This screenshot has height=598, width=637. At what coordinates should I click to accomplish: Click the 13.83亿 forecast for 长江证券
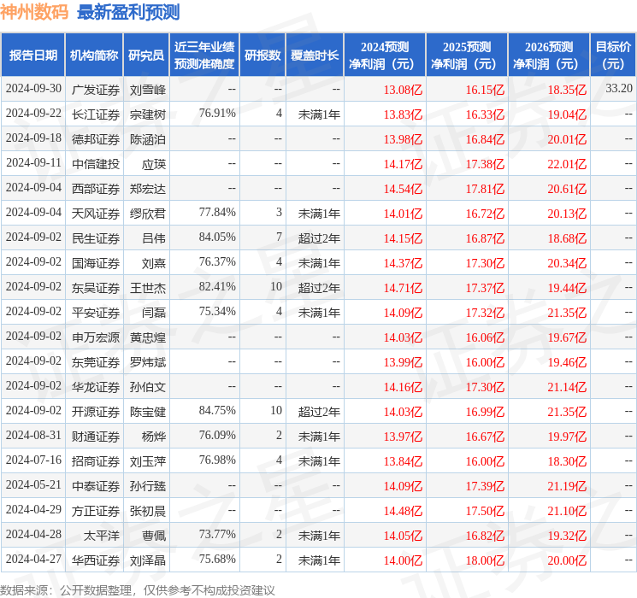(x=403, y=114)
